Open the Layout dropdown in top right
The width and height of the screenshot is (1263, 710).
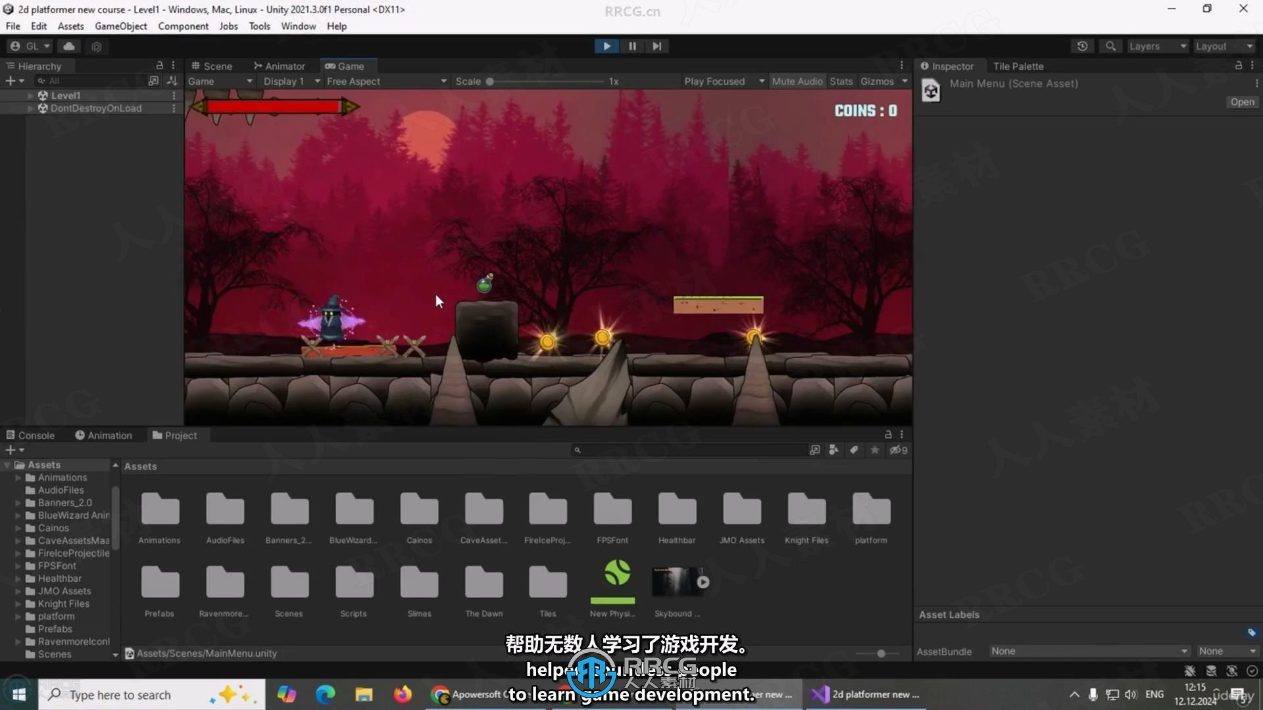1222,45
